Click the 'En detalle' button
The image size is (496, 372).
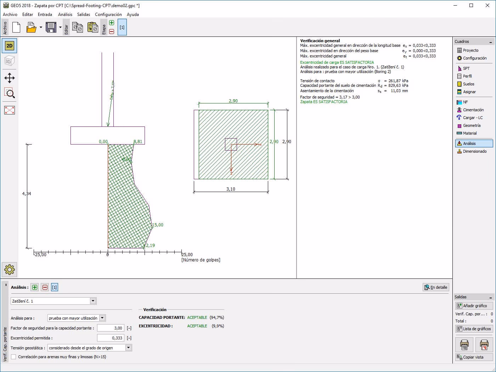click(436, 287)
